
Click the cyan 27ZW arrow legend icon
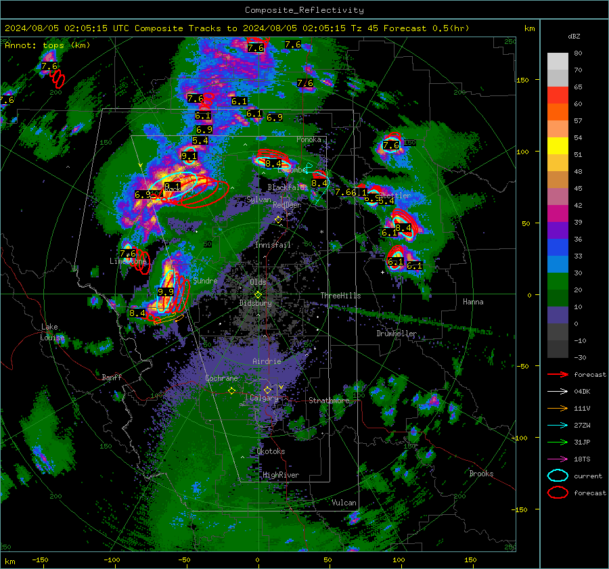[x=558, y=426]
